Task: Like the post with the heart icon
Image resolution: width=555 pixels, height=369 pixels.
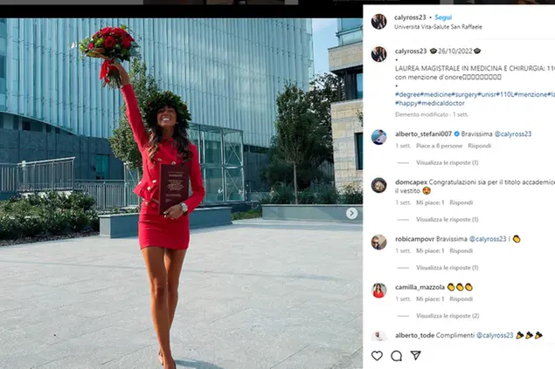Action: 377,356
